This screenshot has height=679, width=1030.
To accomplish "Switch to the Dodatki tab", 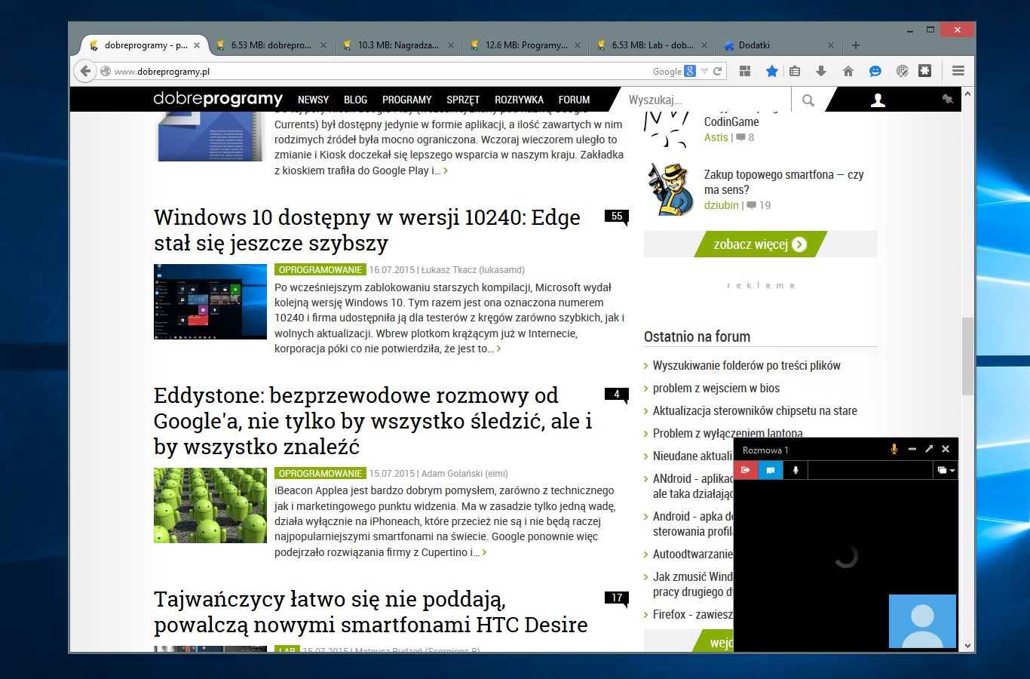I will (779, 45).
